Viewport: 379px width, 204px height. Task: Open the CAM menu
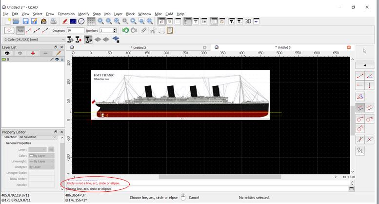[169, 14]
